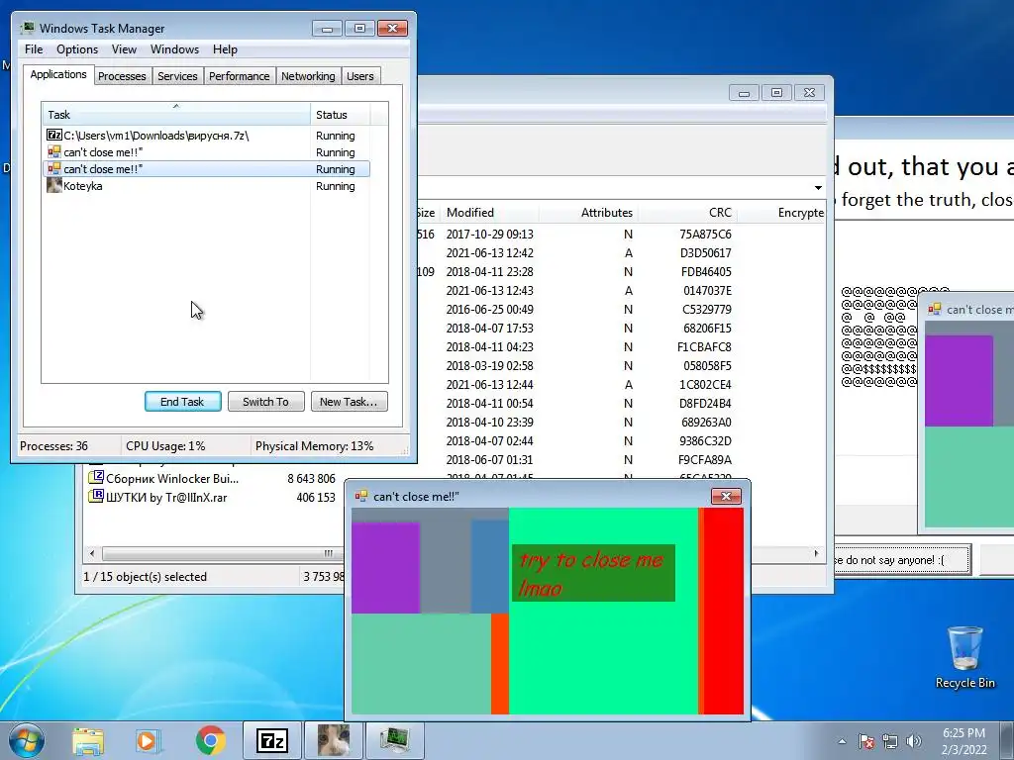Sort by Task column header
The height and width of the screenshot is (760, 1014).
(x=176, y=115)
